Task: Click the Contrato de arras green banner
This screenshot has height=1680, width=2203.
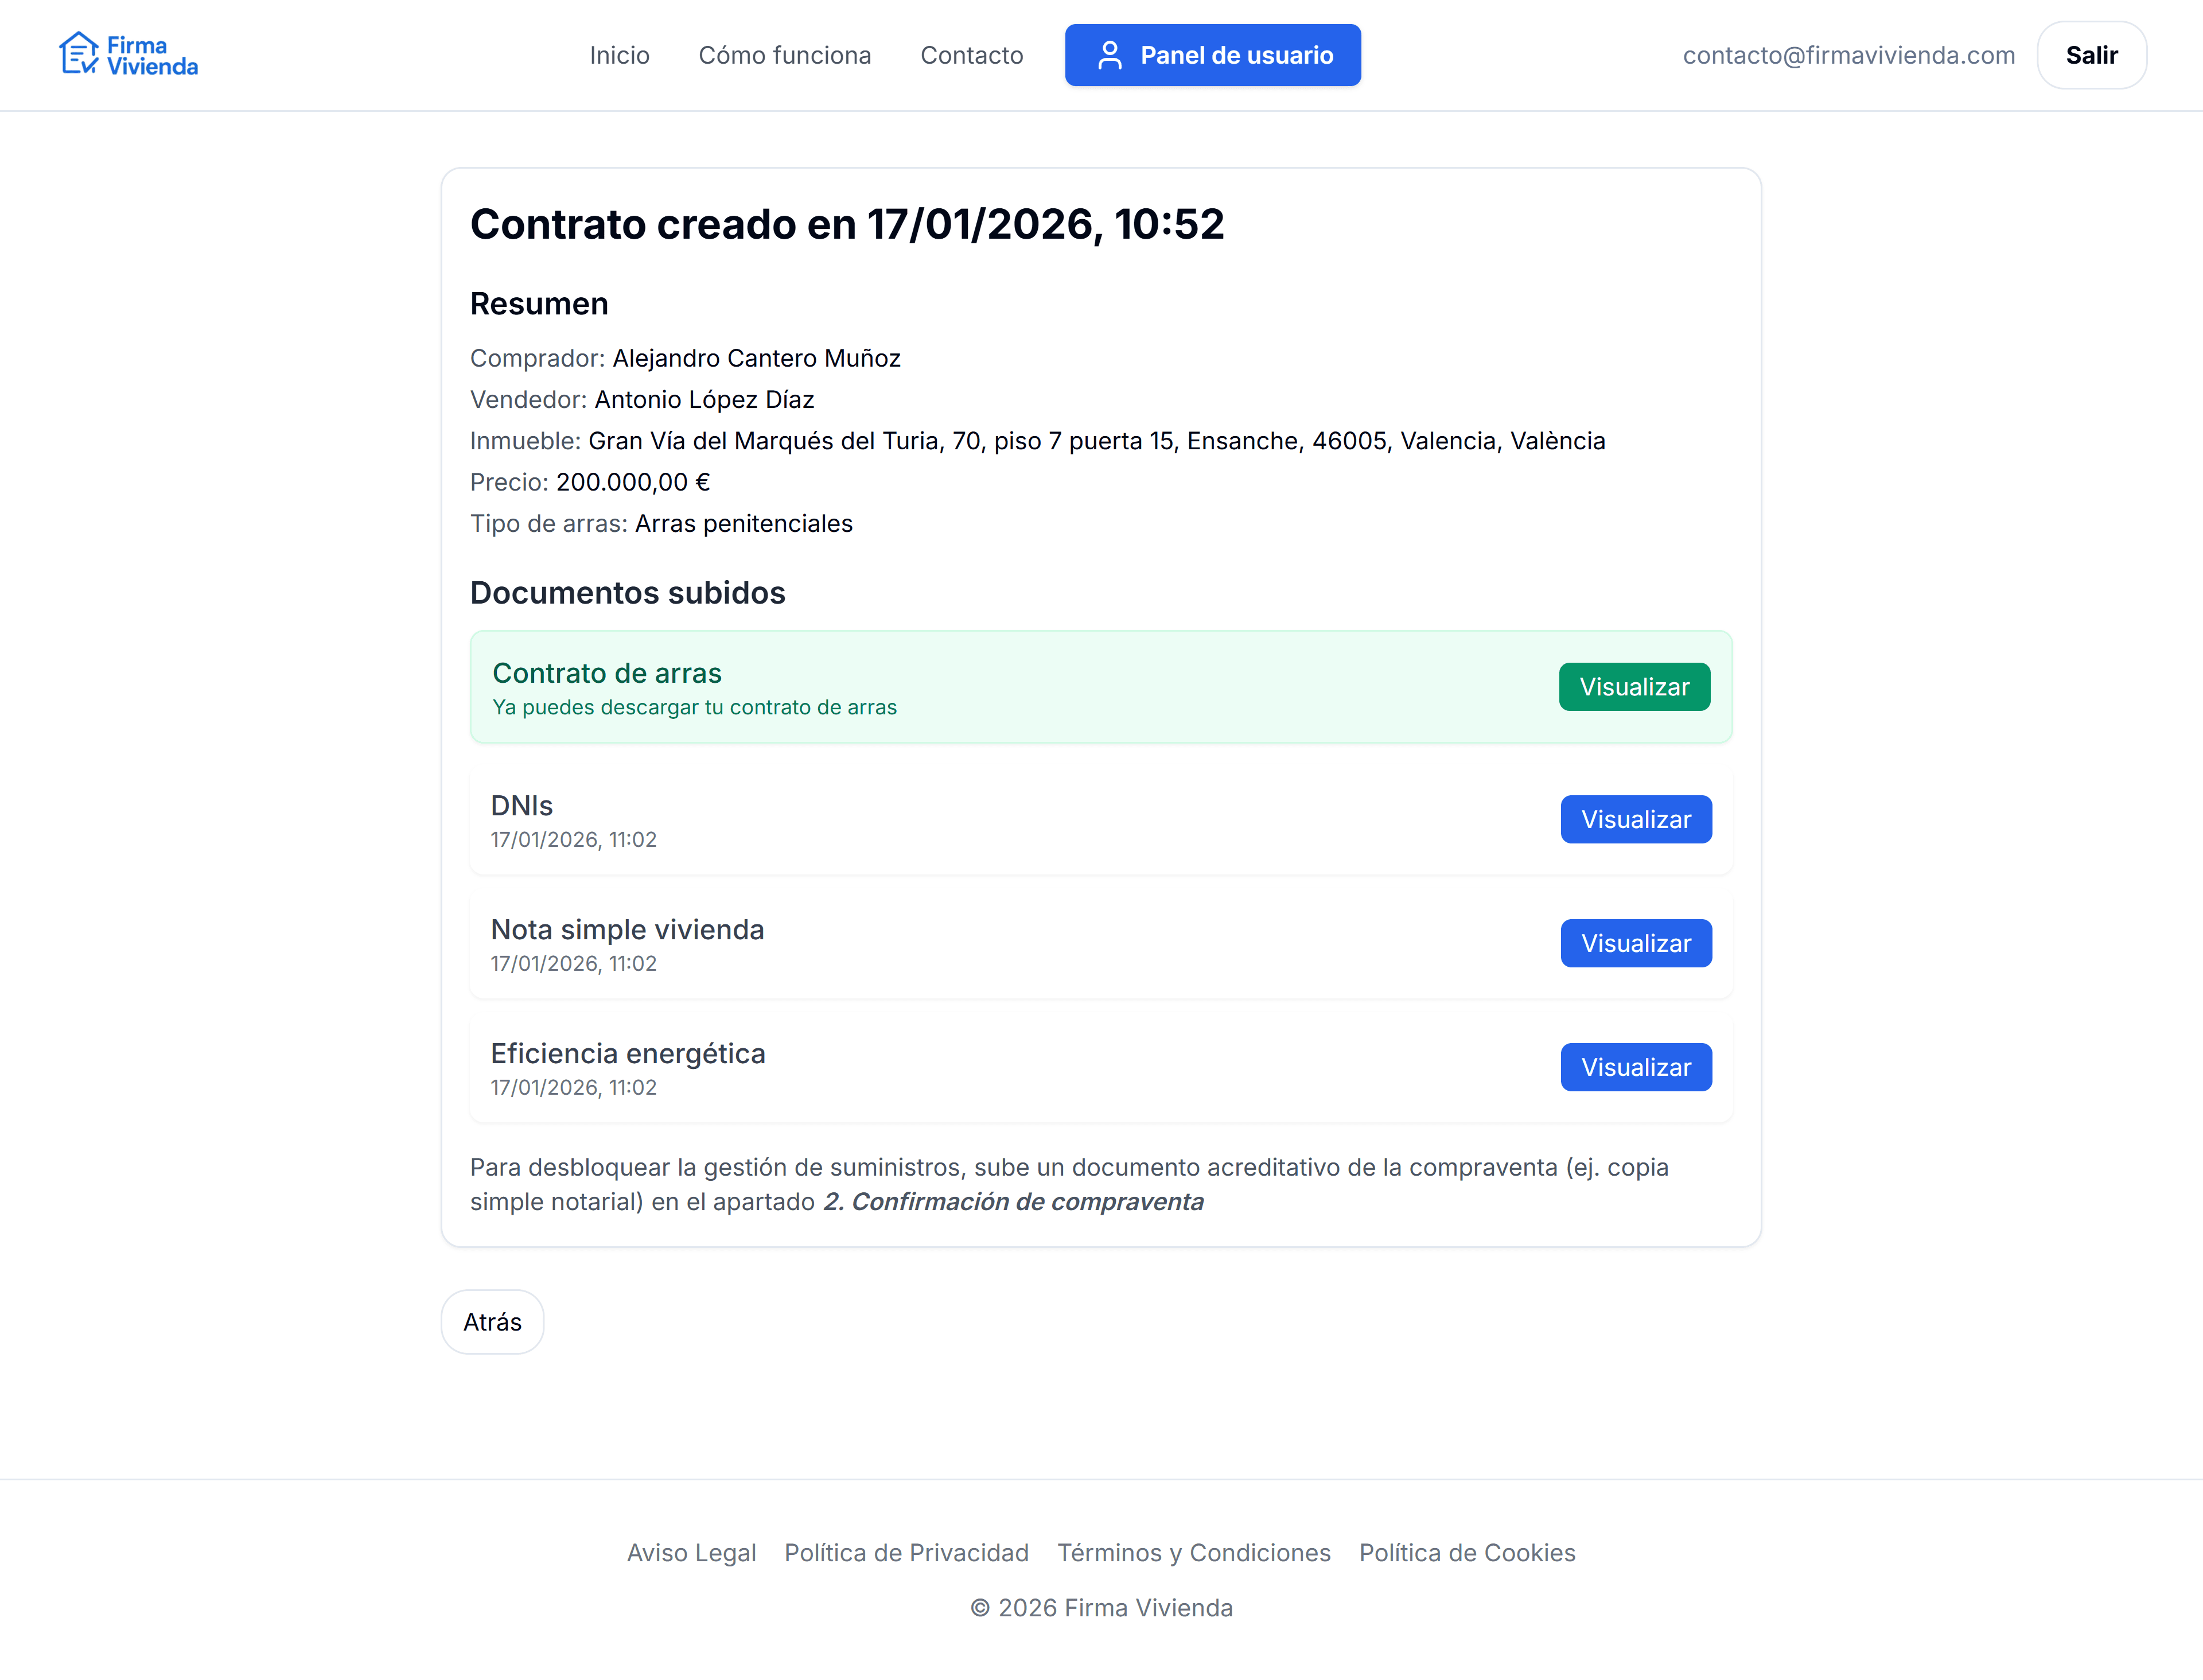Action: 1000,687
